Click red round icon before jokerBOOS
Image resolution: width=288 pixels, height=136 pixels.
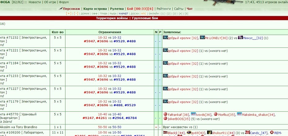click(165, 119)
